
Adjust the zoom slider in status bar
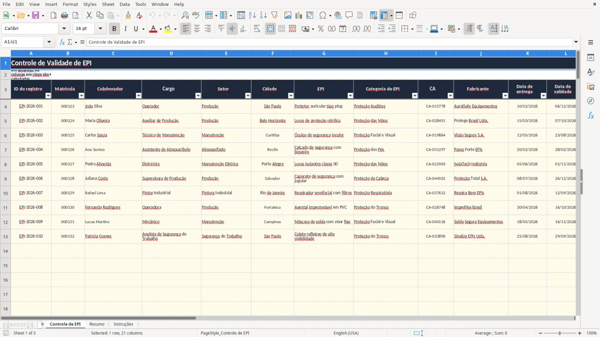click(x=559, y=333)
